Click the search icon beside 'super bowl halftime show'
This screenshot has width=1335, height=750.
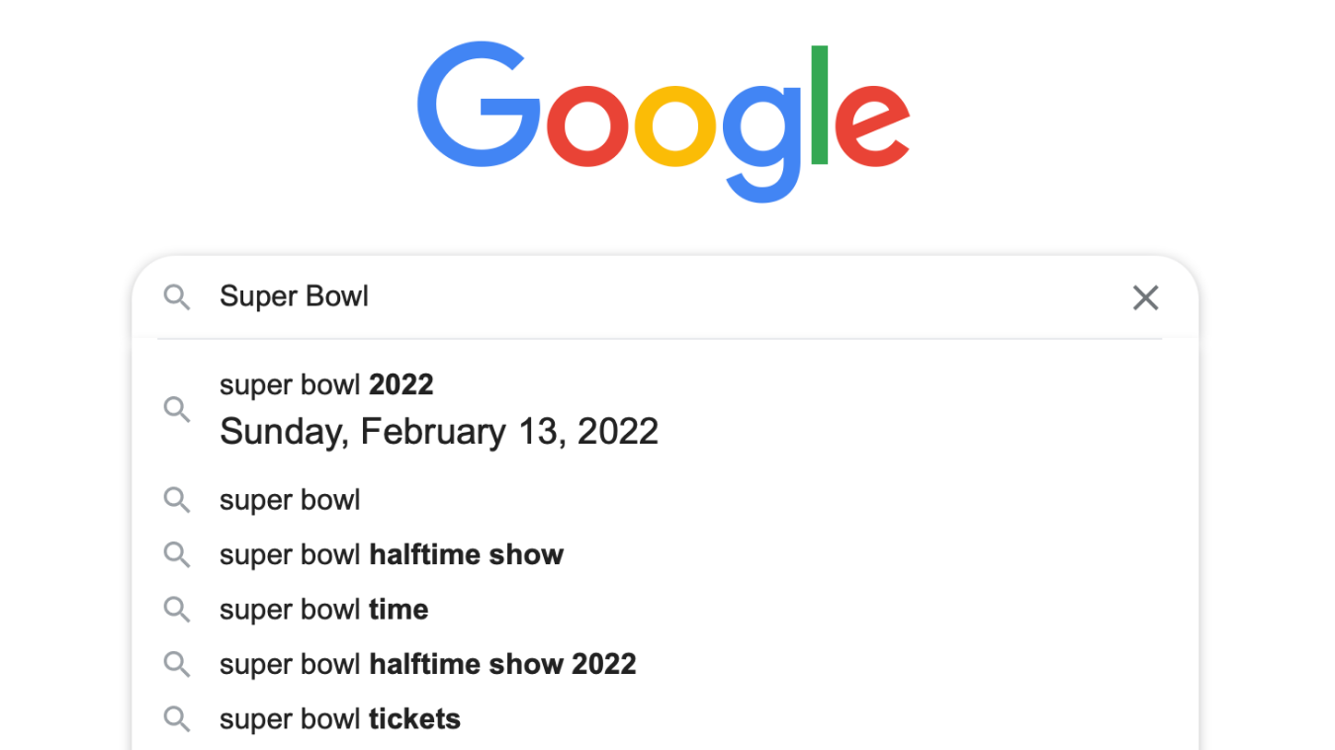pos(177,554)
